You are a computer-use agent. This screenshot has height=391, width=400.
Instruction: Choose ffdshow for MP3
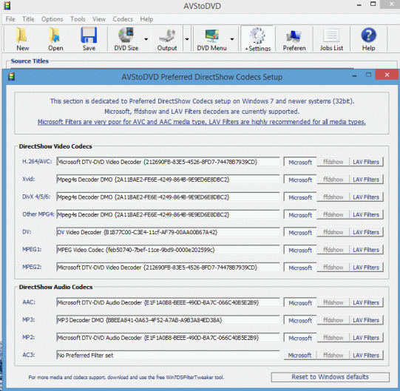coord(333,320)
